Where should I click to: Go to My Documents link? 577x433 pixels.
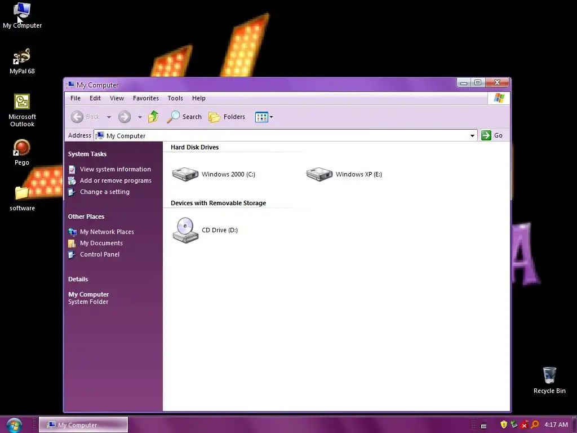coord(96,243)
